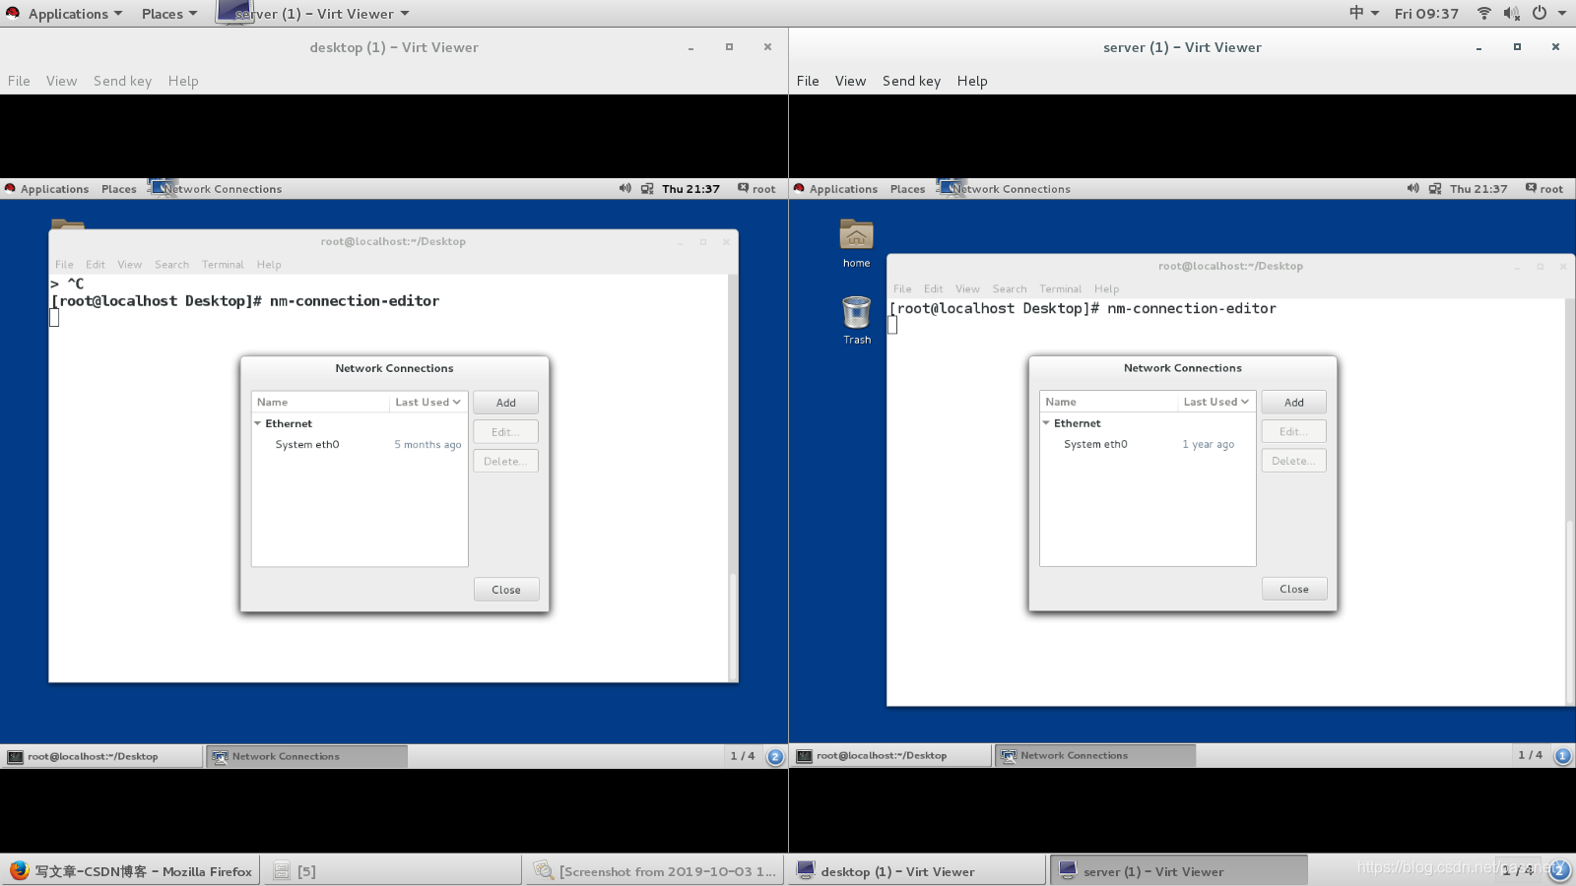Click network icon in server VM panel
1576x886 pixels.
(x=1435, y=188)
